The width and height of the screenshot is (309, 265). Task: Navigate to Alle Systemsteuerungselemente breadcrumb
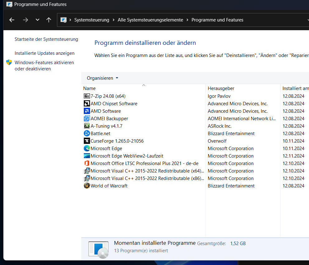(x=150, y=20)
